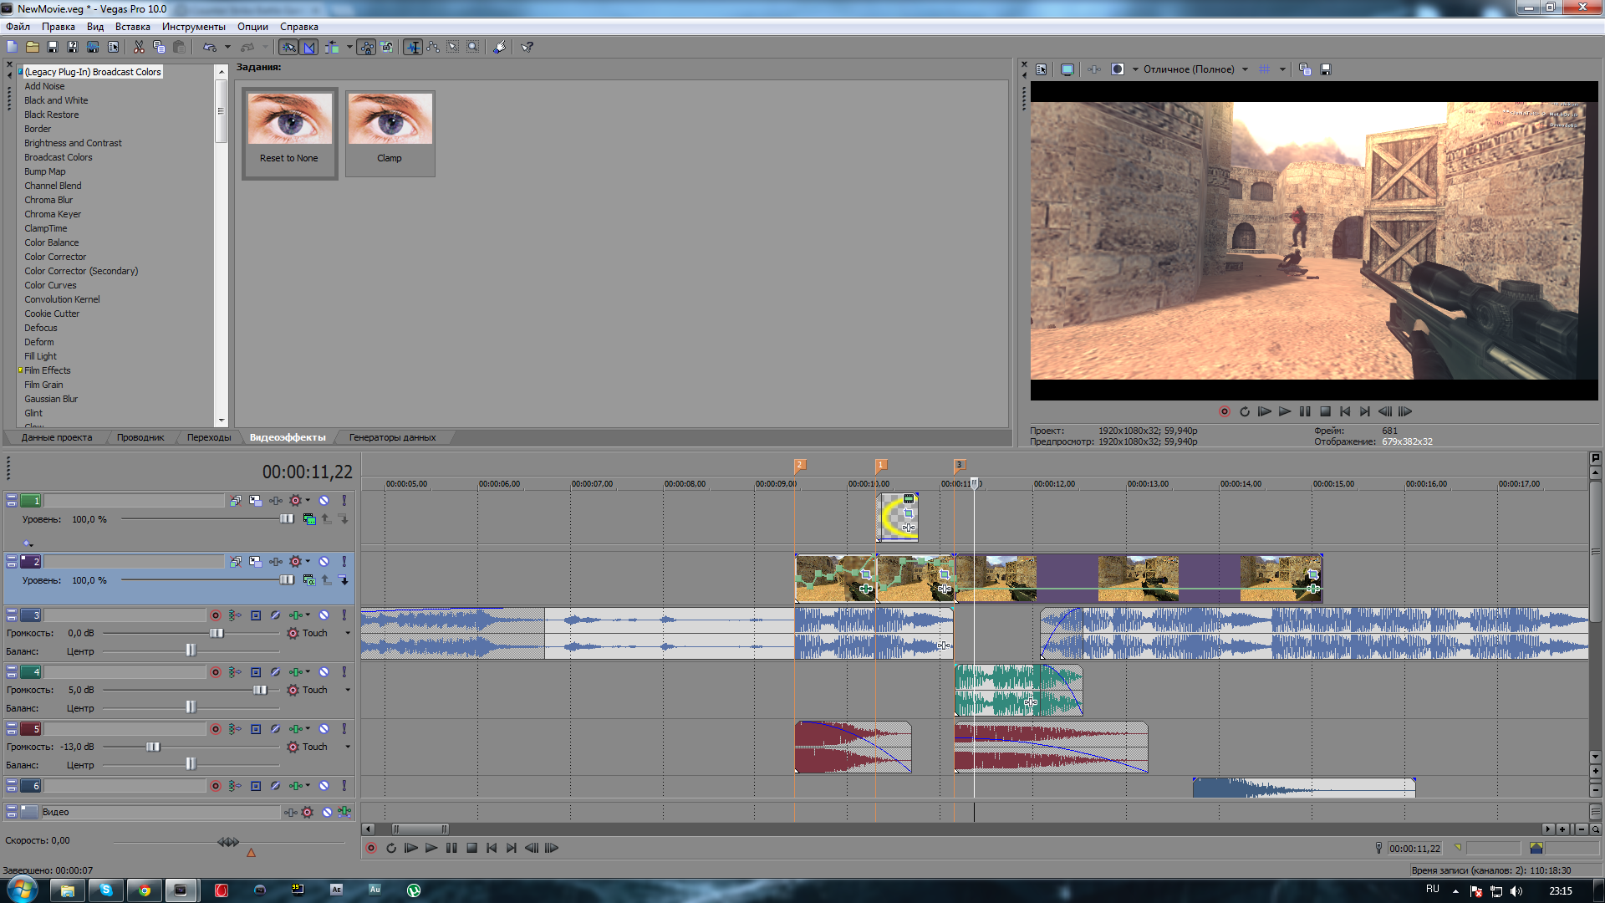Screen dimensions: 1605x903
Task: Toggle loop playback in the timeline transport
Action: (x=391, y=848)
